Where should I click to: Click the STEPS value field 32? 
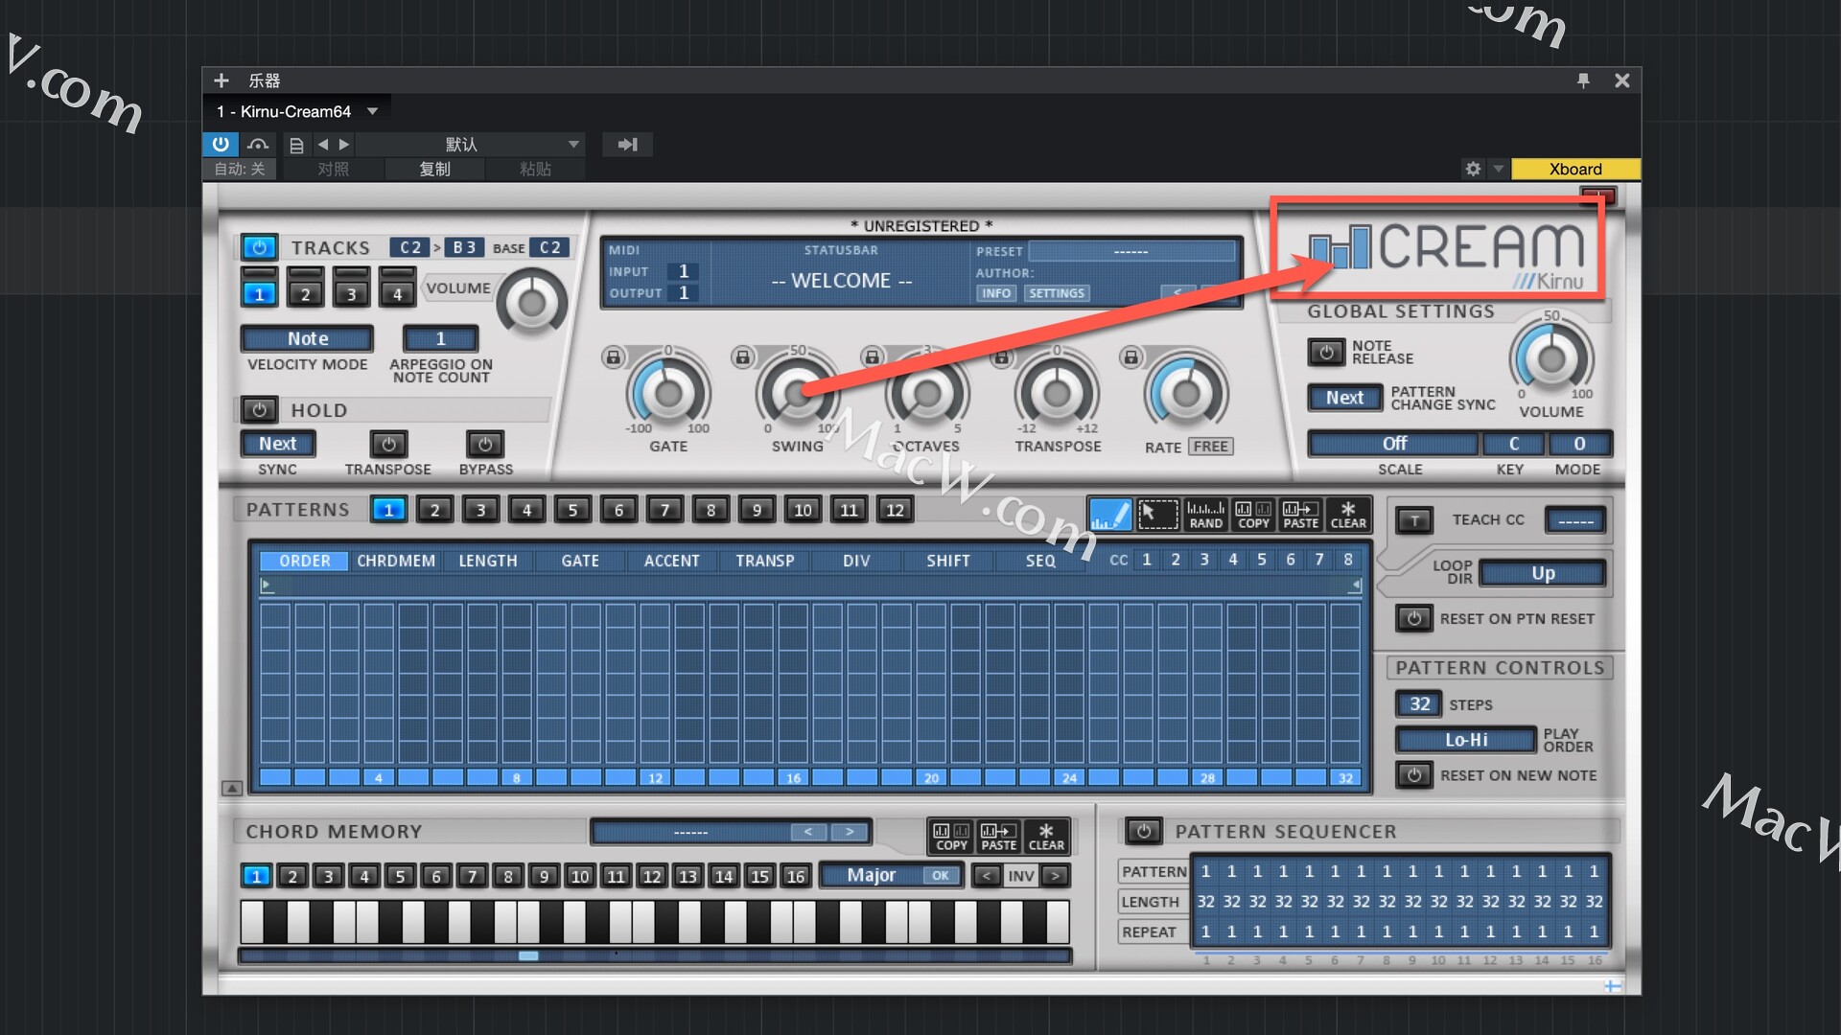point(1419,704)
